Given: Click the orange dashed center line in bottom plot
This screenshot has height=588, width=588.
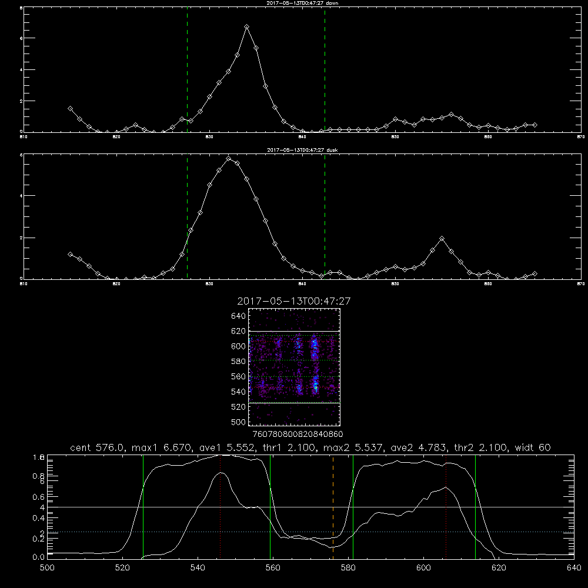Looking at the screenshot, I should coord(333,507).
